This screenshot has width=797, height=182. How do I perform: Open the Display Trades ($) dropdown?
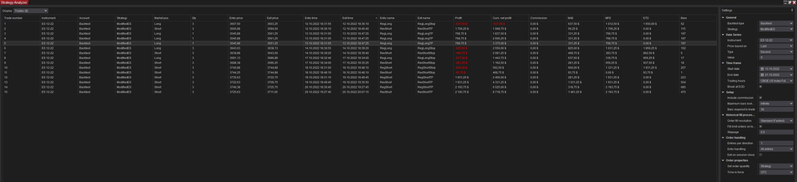pos(31,11)
